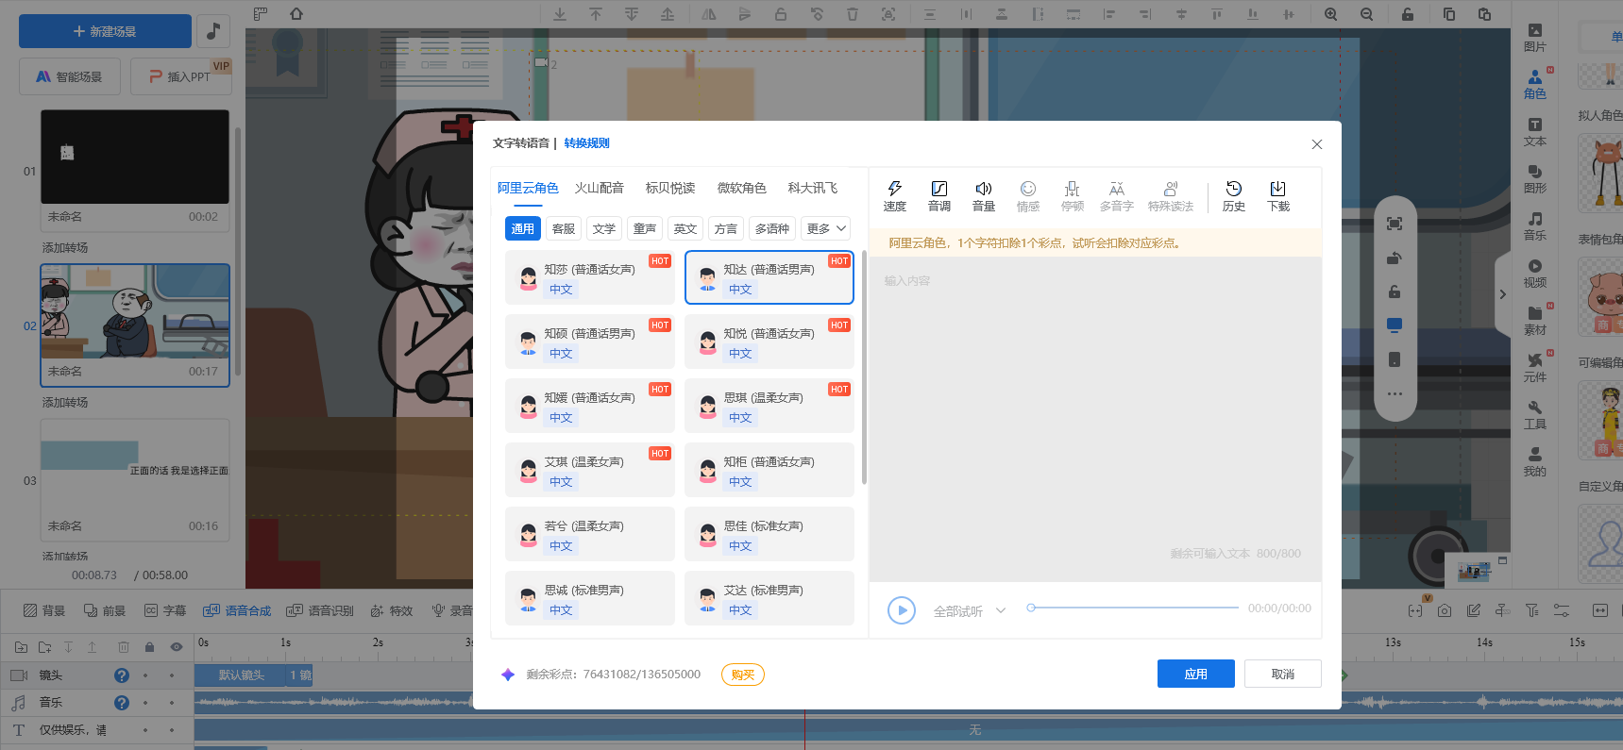The width and height of the screenshot is (1623, 750).
Task: Click the 情感 emotion icon
Action: (x=1027, y=196)
